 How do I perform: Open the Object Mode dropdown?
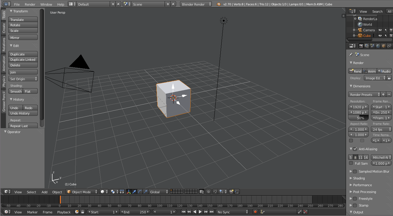82,192
